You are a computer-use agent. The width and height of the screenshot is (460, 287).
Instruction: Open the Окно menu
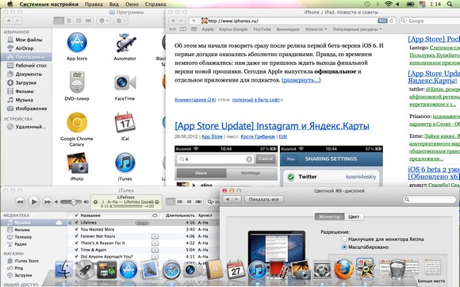(132, 4)
